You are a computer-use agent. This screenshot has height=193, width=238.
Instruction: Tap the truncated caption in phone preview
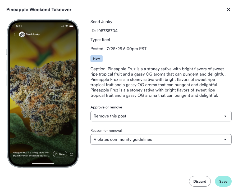(x=31, y=154)
